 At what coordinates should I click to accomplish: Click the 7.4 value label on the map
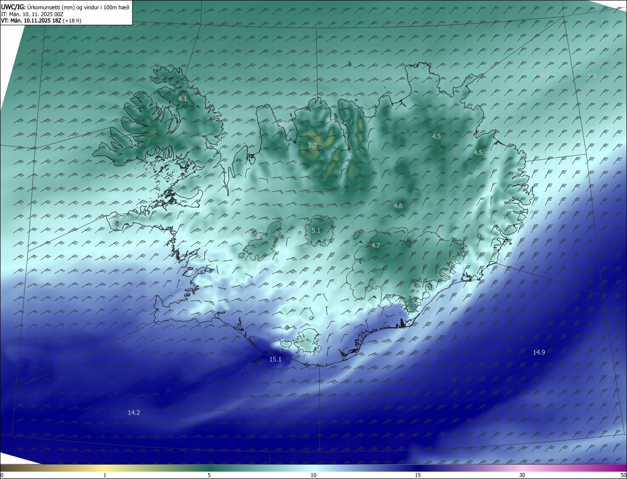592,77
